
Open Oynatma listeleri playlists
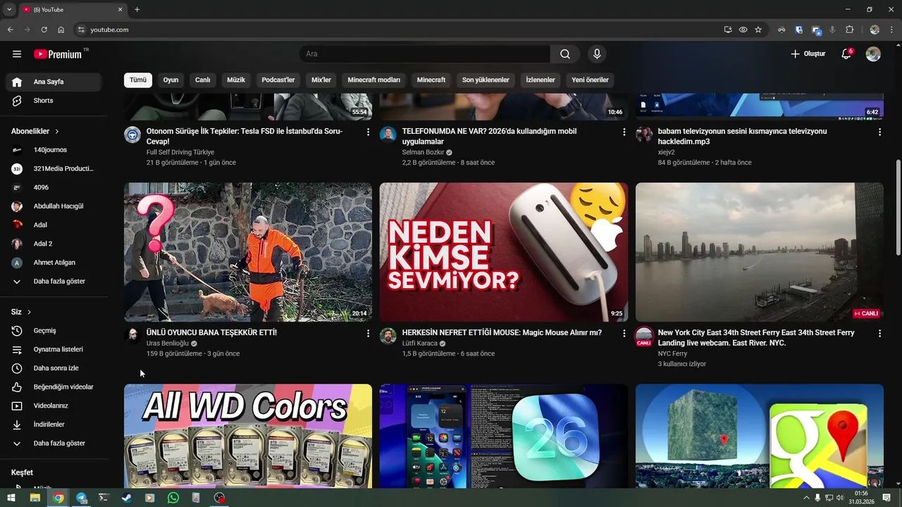pos(54,349)
